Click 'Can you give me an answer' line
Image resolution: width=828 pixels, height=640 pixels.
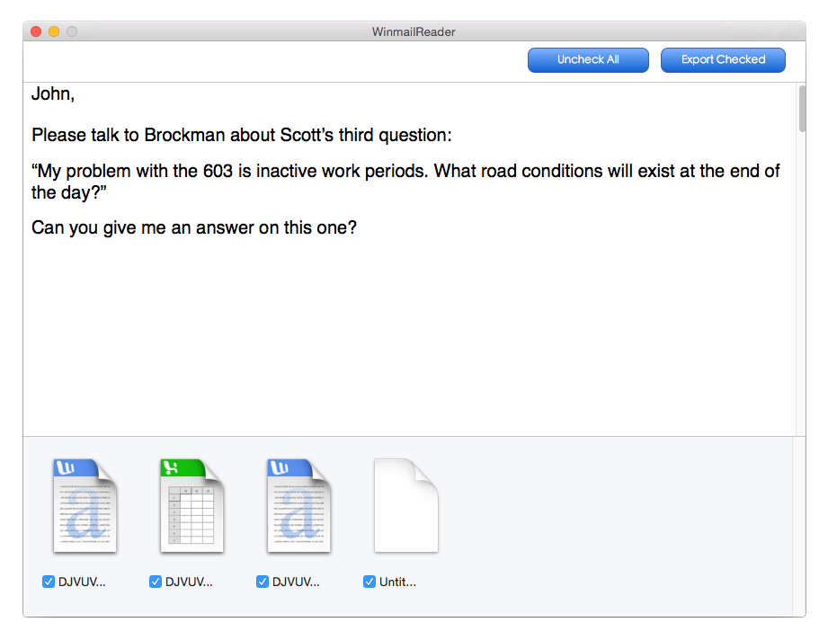[194, 227]
